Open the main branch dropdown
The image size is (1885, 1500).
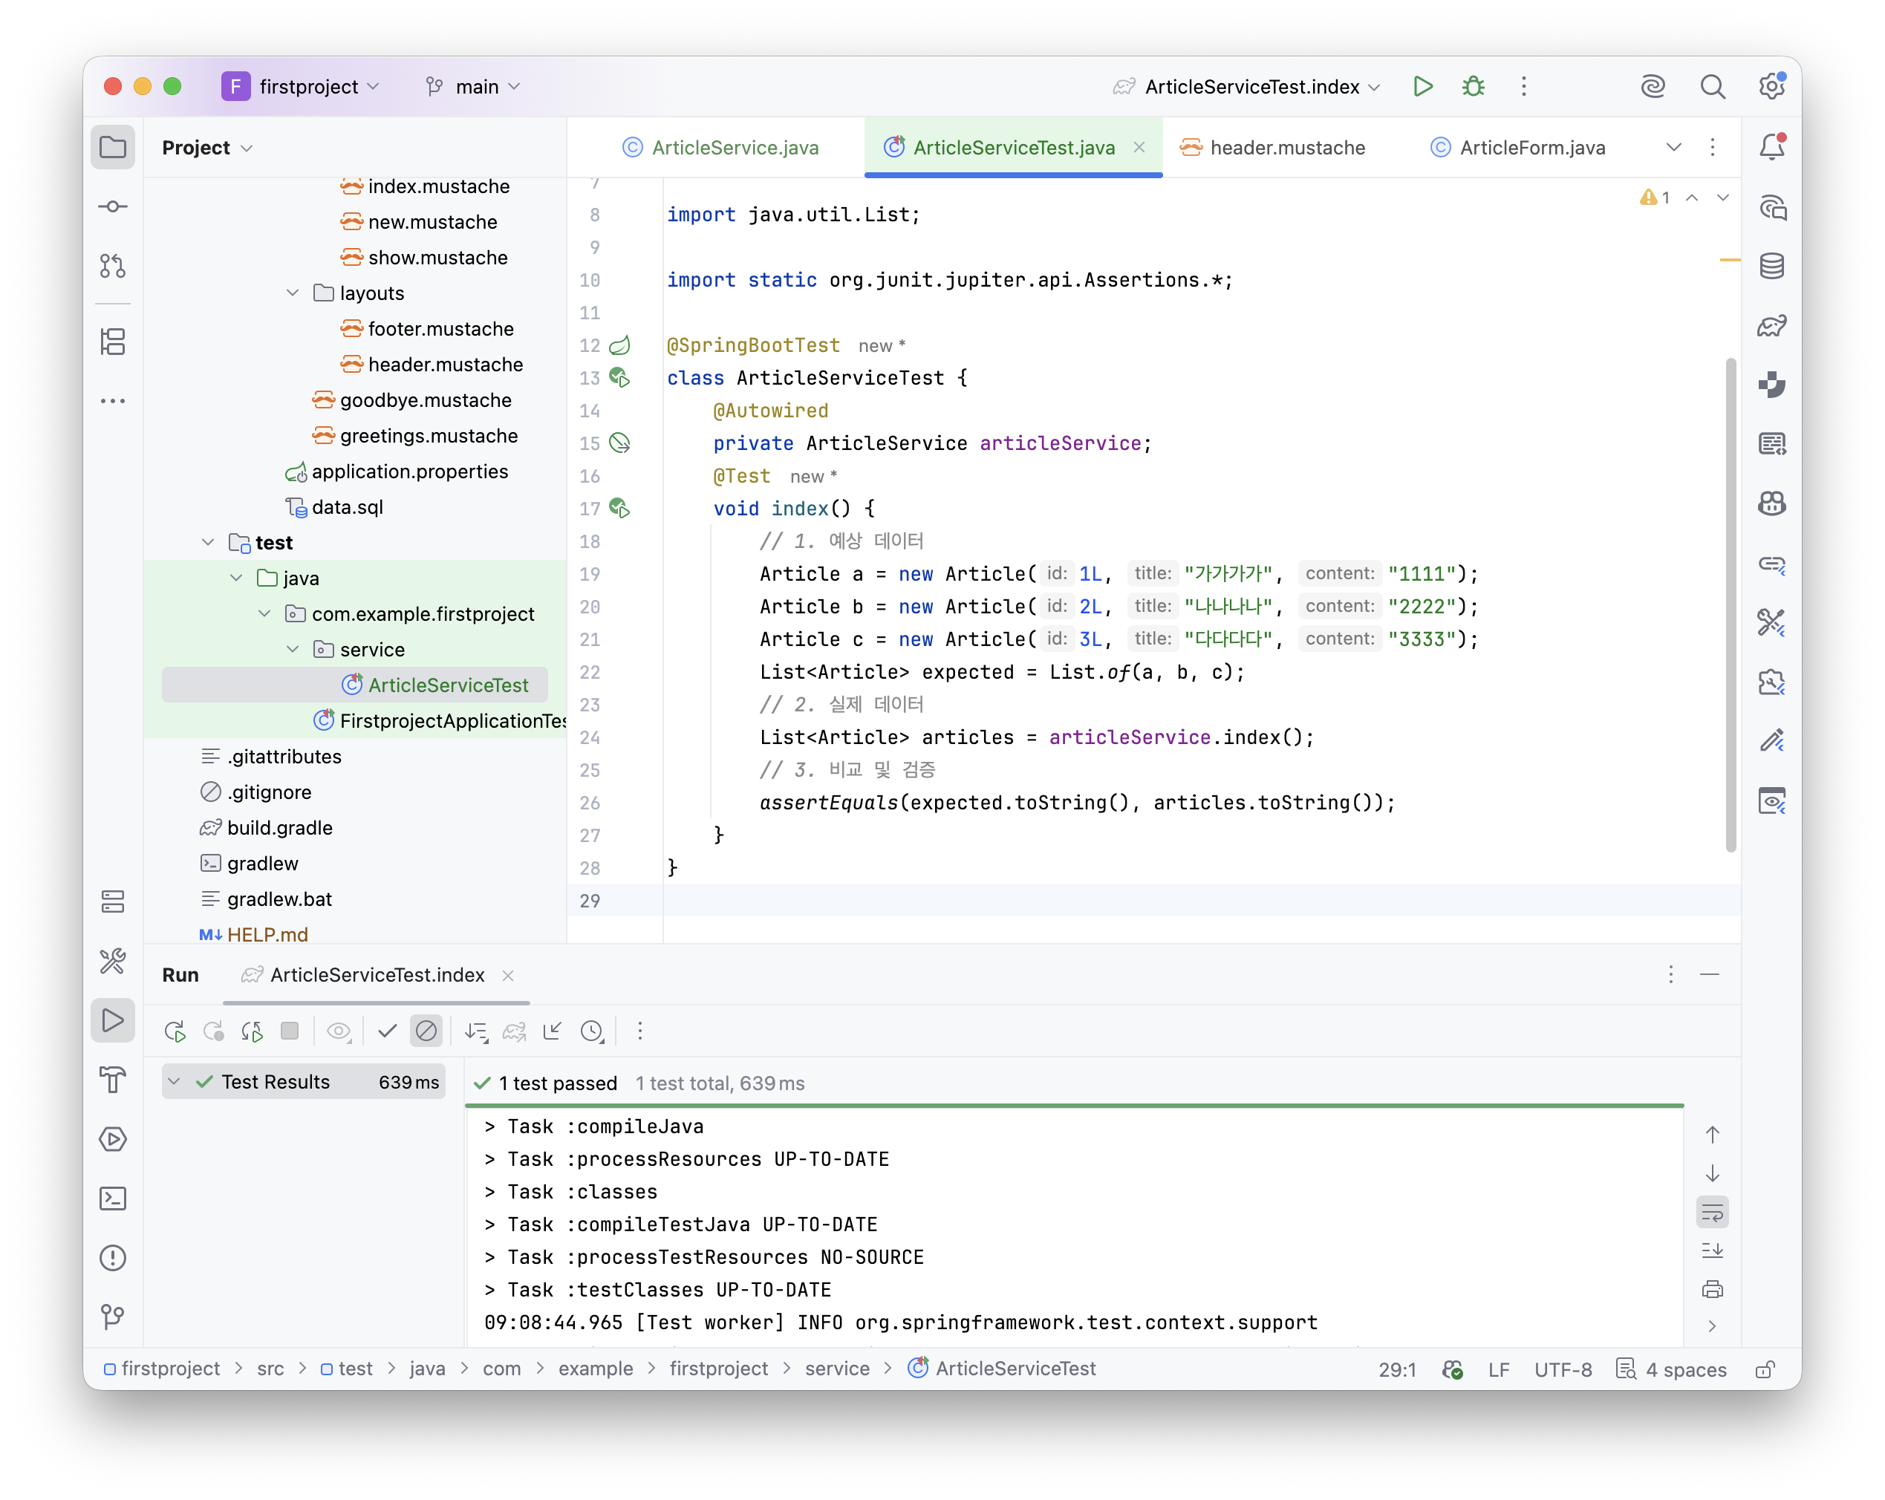(472, 85)
